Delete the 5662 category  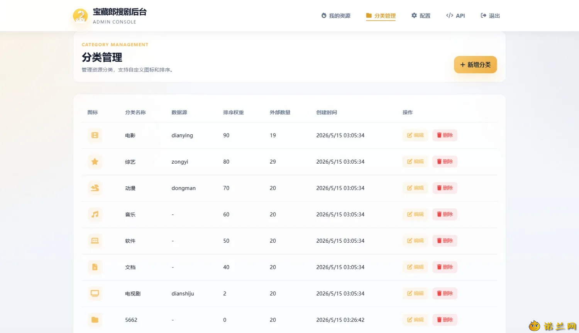point(445,320)
